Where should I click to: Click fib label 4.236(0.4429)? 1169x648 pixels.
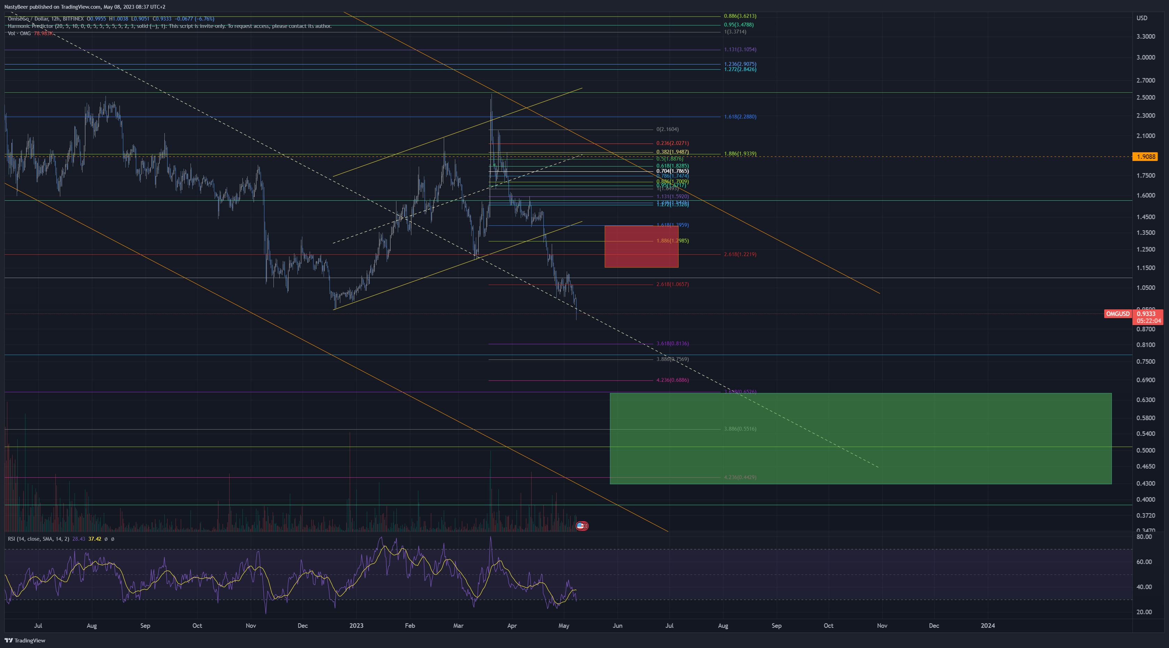click(x=740, y=477)
